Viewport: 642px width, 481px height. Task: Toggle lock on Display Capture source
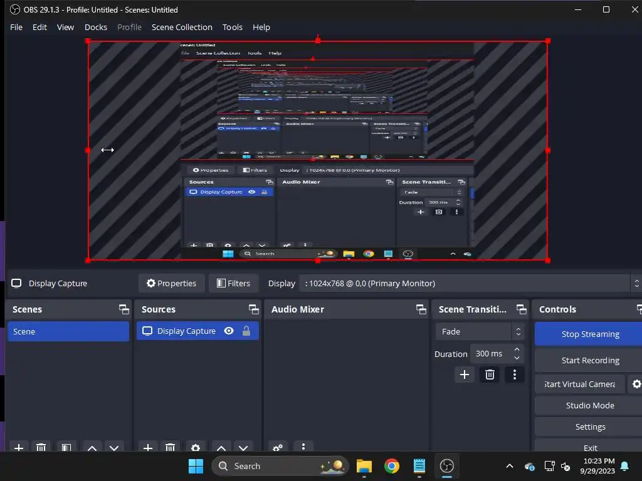click(246, 331)
